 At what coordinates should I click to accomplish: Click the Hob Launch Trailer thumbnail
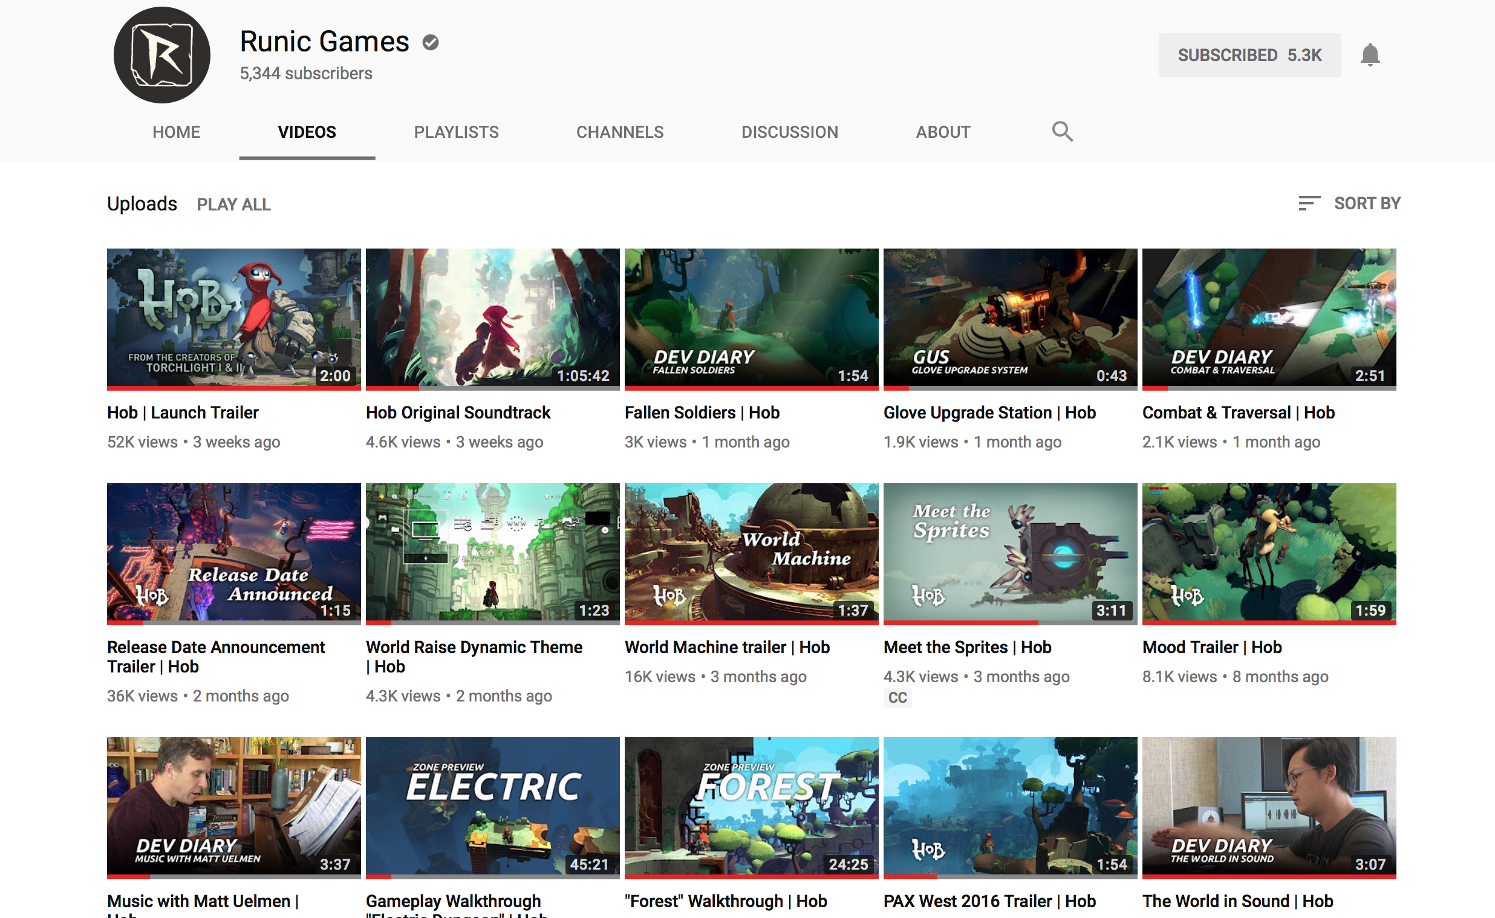[233, 317]
